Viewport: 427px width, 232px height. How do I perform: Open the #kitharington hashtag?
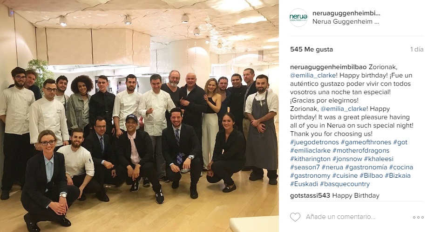[310, 159]
